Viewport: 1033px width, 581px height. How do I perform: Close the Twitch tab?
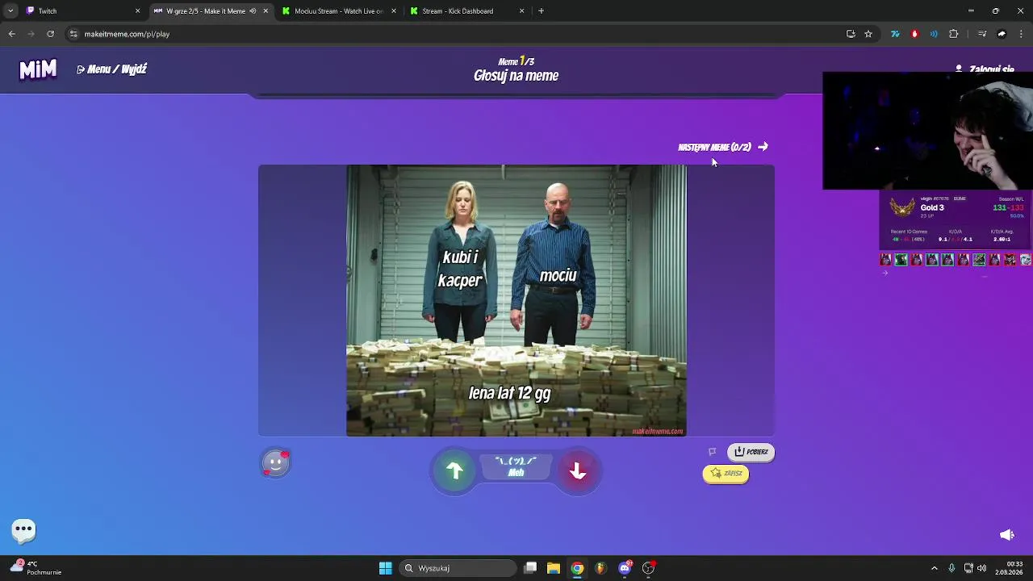137,11
